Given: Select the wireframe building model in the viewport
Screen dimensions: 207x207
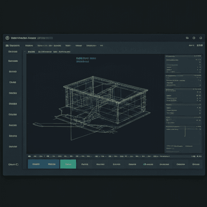Looking at the screenshot, I should (92, 108).
